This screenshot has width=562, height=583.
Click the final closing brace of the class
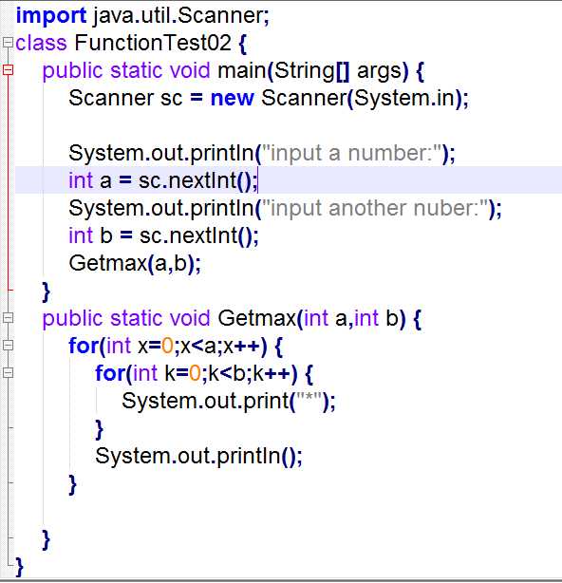click(x=19, y=567)
